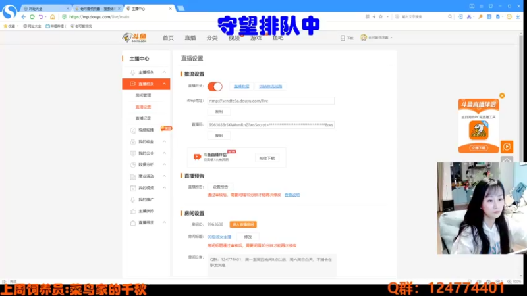The width and height of the screenshot is (527, 296).
Task: Open 房间管理 sidebar sub-item
Action: tap(143, 95)
